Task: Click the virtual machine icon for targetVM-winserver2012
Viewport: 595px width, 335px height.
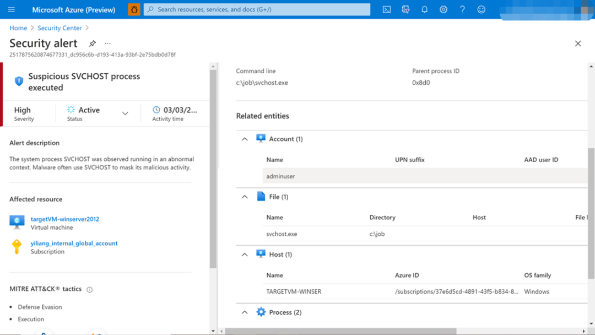Action: pos(17,222)
